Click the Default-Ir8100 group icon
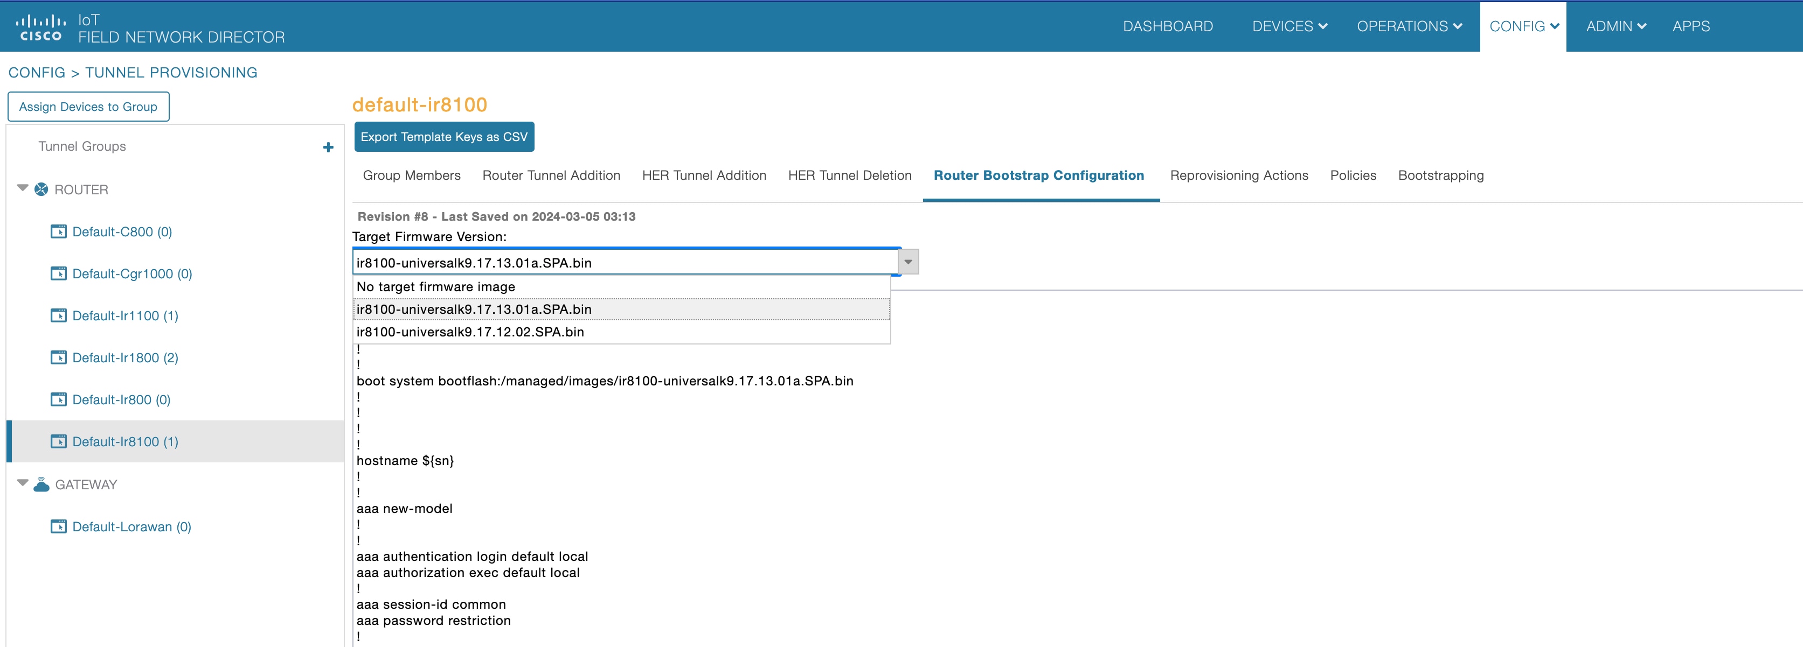1803x647 pixels. pos(59,441)
